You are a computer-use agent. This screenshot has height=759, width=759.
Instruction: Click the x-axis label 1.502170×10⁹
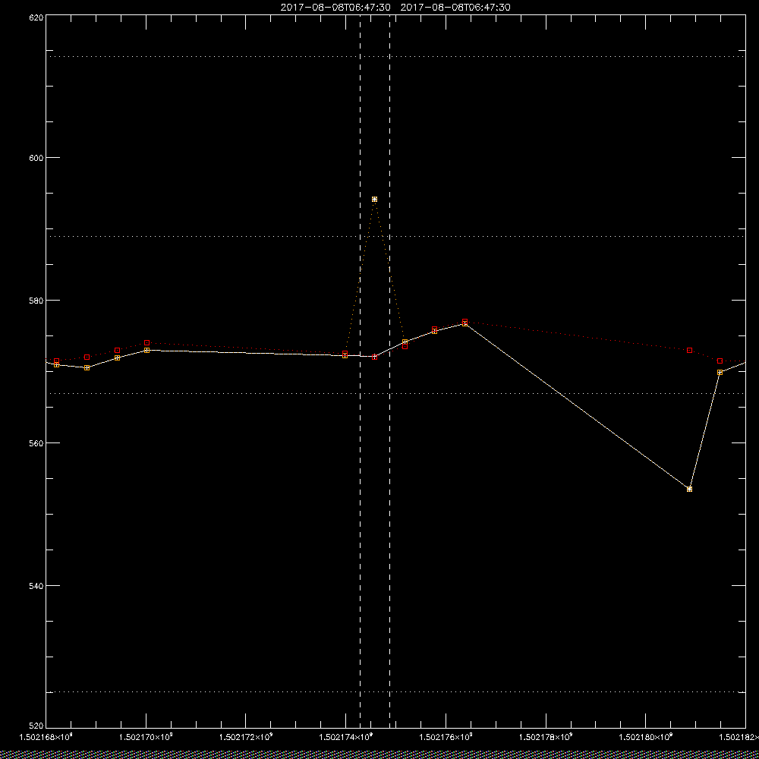146,737
